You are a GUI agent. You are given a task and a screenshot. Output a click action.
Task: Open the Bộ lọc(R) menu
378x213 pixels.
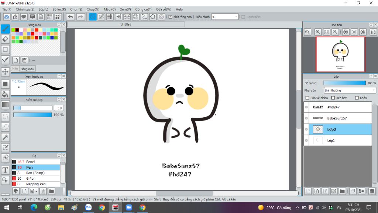point(59,9)
